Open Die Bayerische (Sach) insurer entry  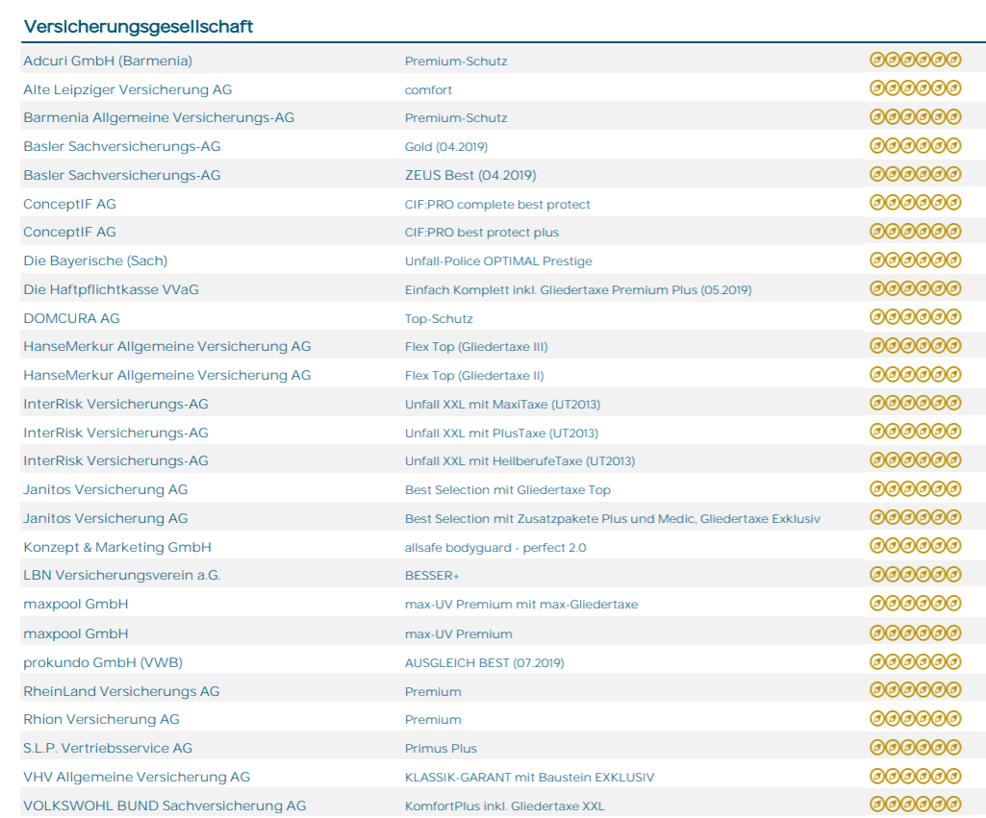point(95,260)
